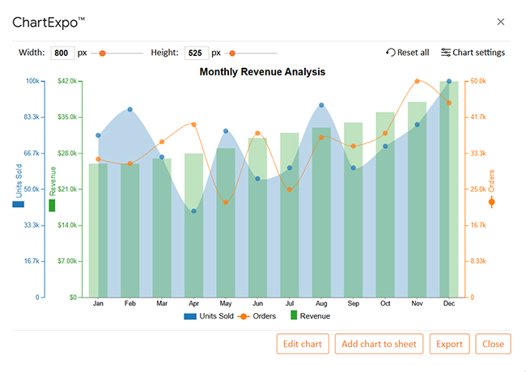526x372 pixels.
Task: Toggle Orders series in bottom legend
Action: click(257, 315)
